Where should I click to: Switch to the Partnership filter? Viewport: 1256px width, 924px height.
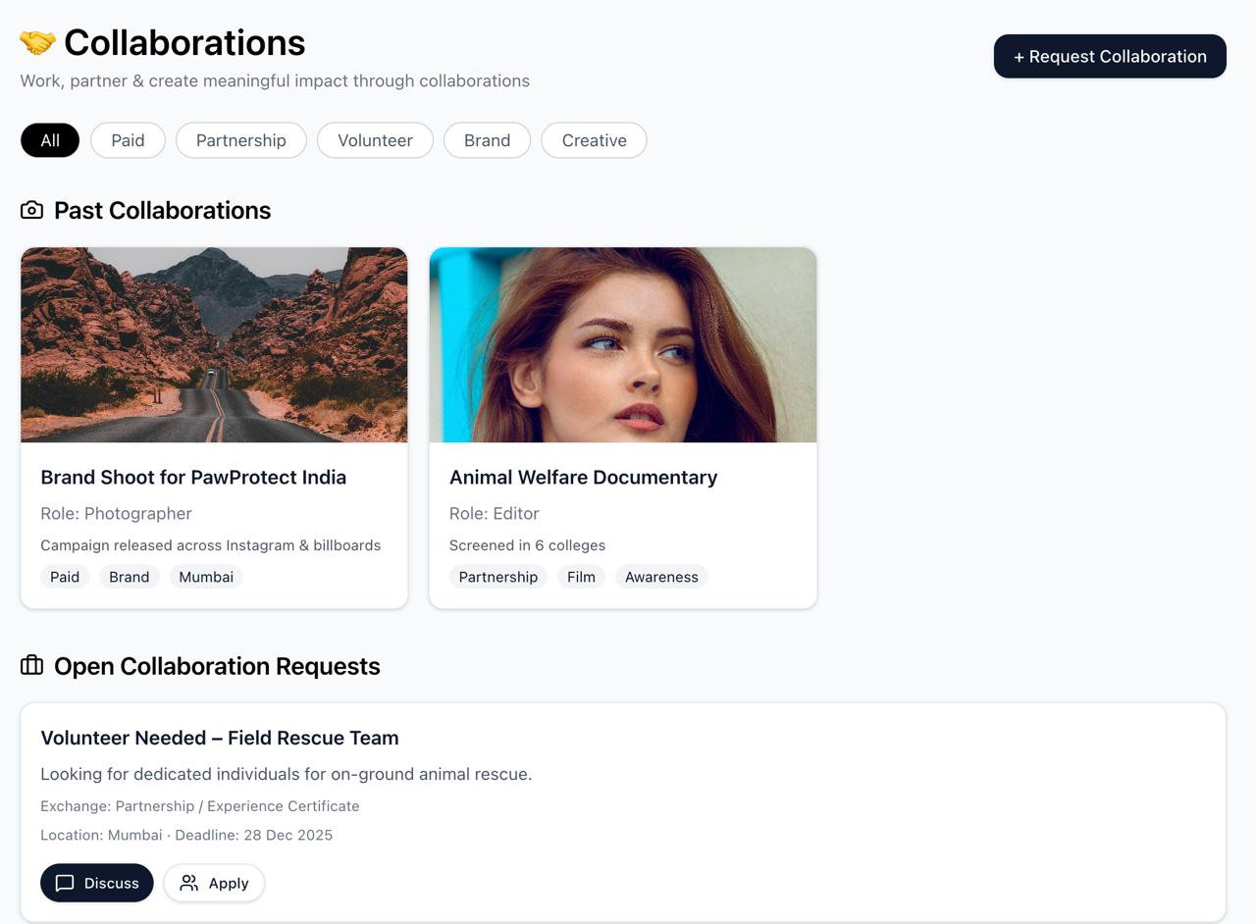(241, 140)
